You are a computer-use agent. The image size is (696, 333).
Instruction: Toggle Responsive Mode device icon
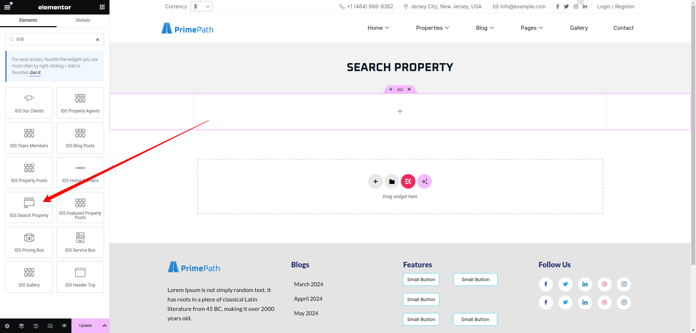coord(50,326)
